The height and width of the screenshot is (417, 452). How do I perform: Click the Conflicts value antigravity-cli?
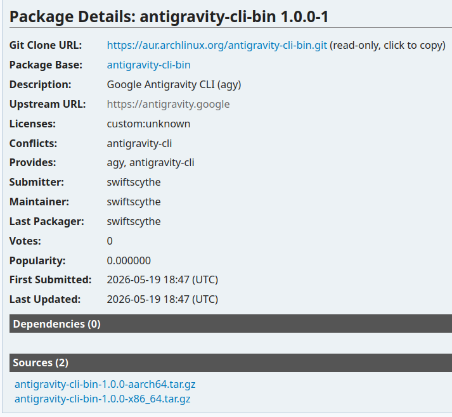point(139,143)
